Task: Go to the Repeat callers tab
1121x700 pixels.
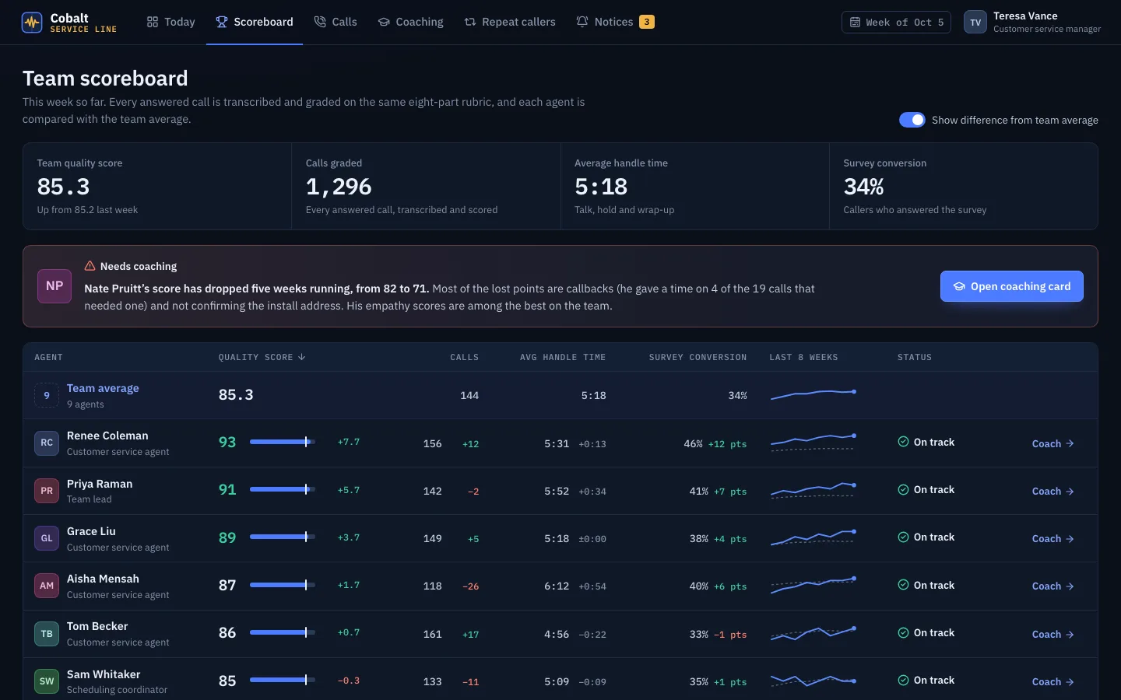Action: [510, 22]
